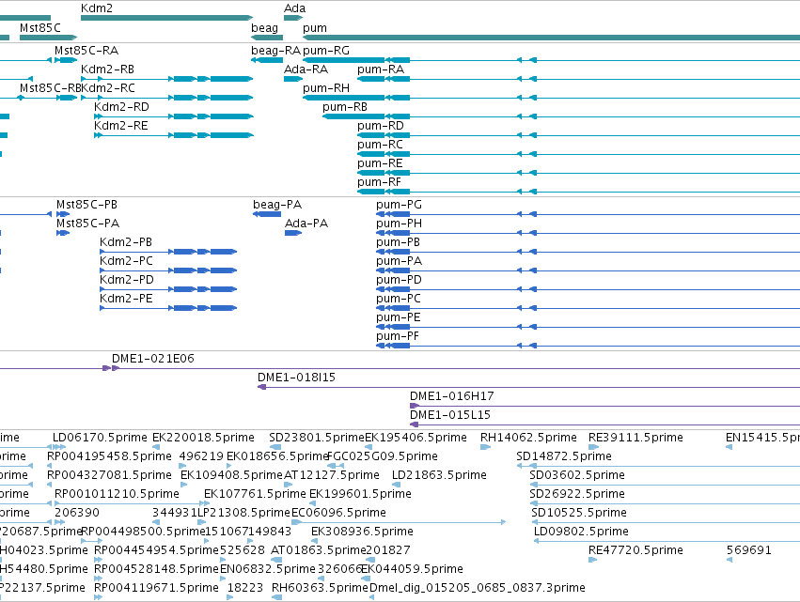Select EST RH14062.5prime

click(x=528, y=438)
